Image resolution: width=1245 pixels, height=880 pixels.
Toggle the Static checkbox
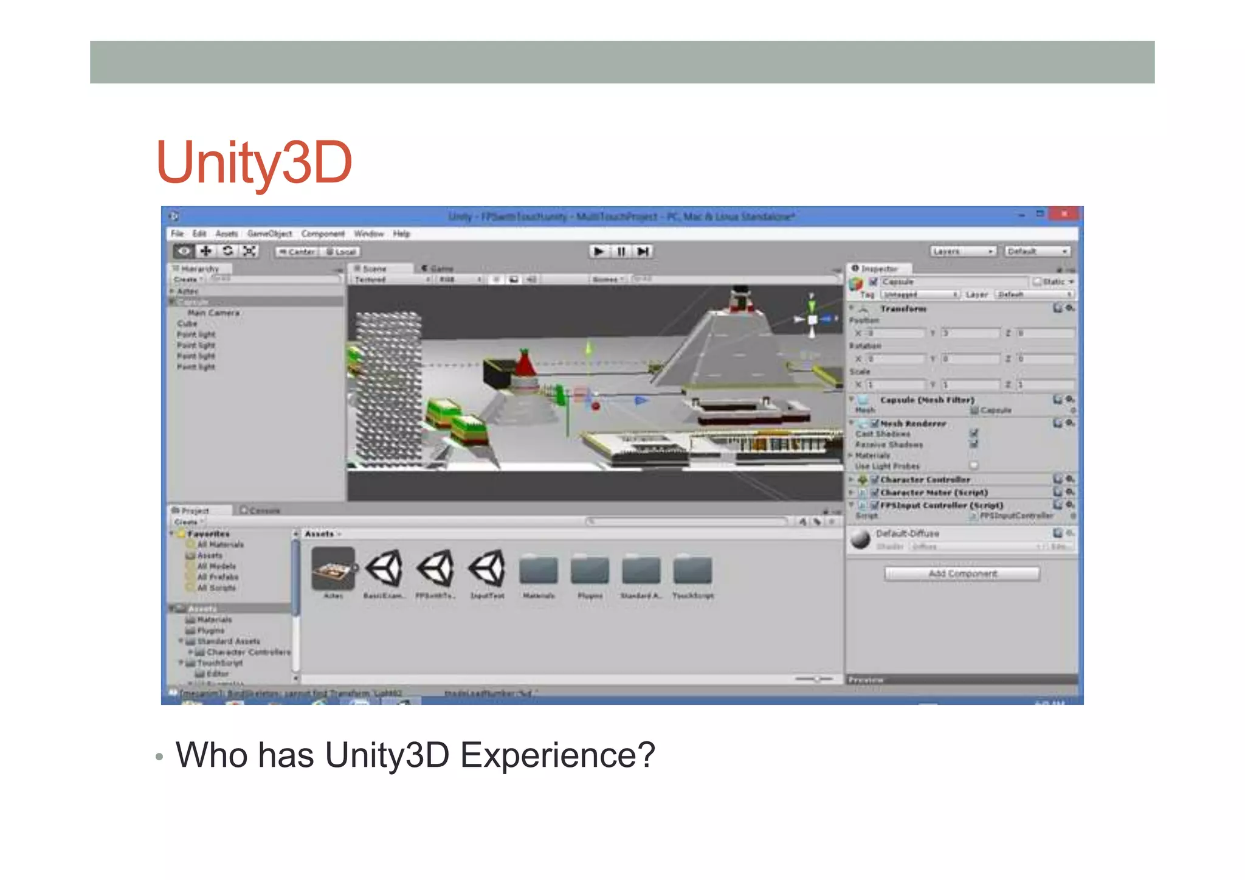(x=1037, y=282)
